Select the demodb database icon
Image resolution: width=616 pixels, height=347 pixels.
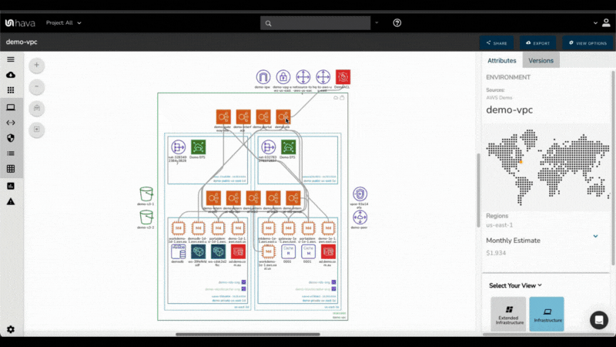tap(178, 252)
